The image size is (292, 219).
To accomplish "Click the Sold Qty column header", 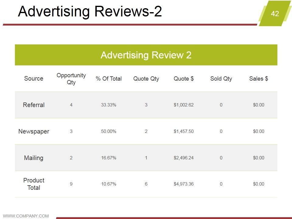I will pos(221,78).
